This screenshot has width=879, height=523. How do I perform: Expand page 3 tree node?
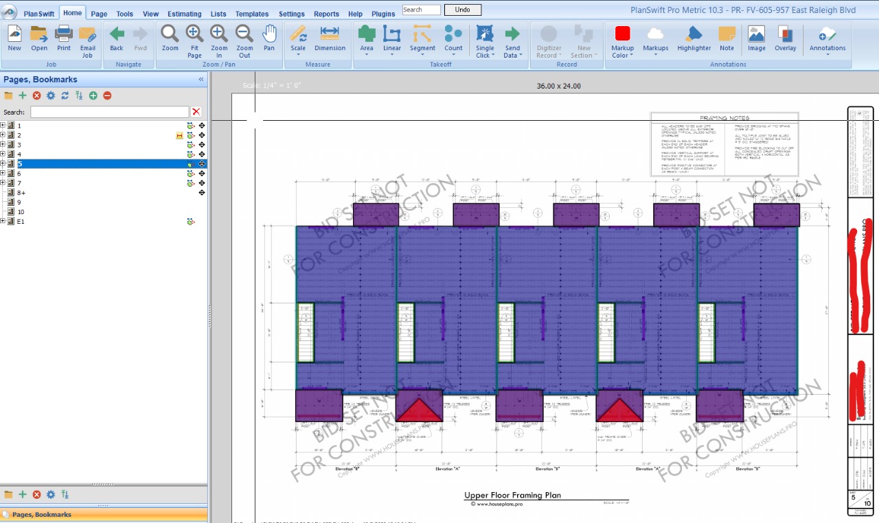(x=3, y=145)
